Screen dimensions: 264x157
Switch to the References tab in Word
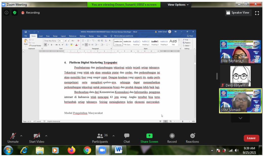(x=73, y=36)
